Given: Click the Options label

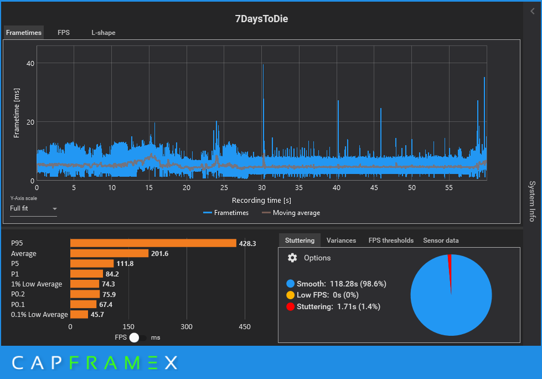Looking at the screenshot, I should tap(317, 258).
